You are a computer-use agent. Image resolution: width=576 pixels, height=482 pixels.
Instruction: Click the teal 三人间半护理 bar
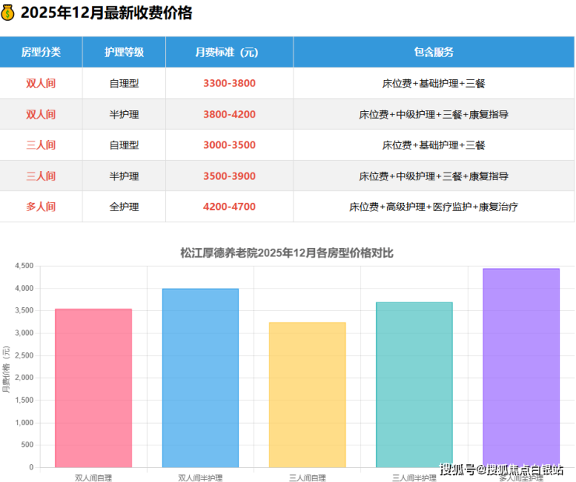coord(414,385)
